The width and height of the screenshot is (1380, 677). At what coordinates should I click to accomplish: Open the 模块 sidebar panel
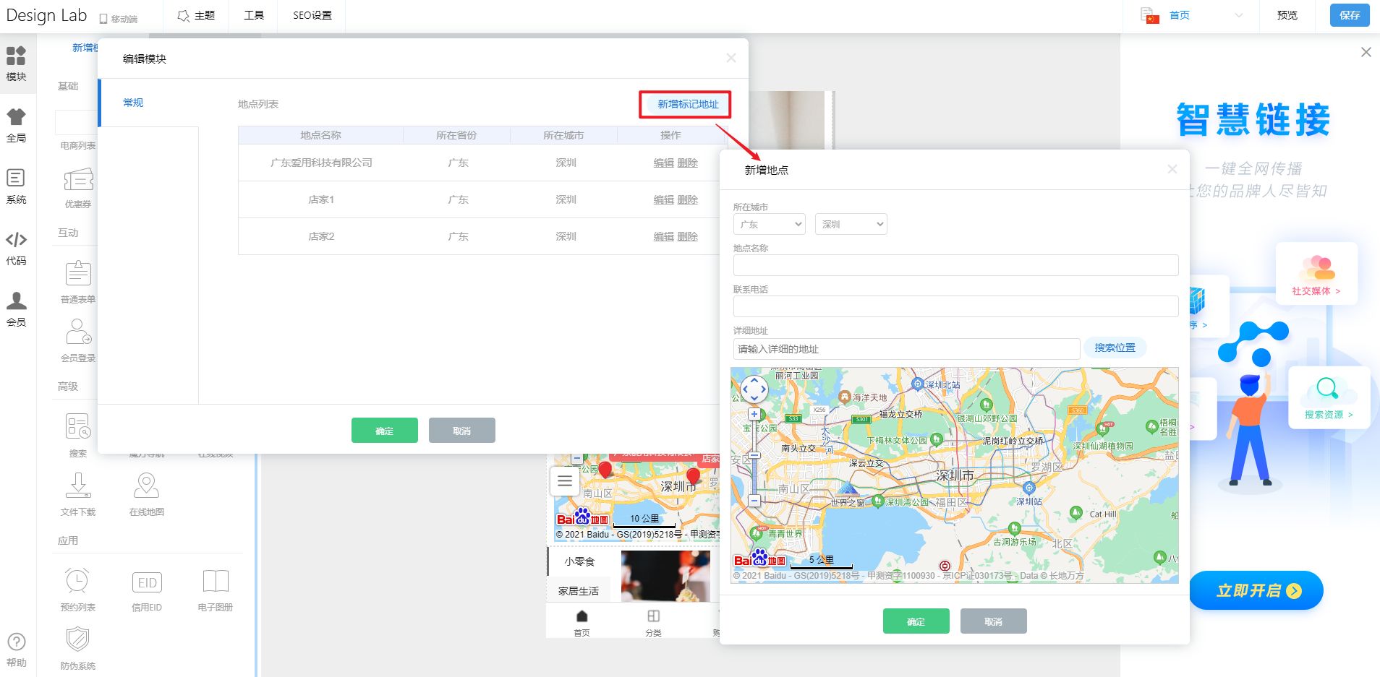click(16, 64)
